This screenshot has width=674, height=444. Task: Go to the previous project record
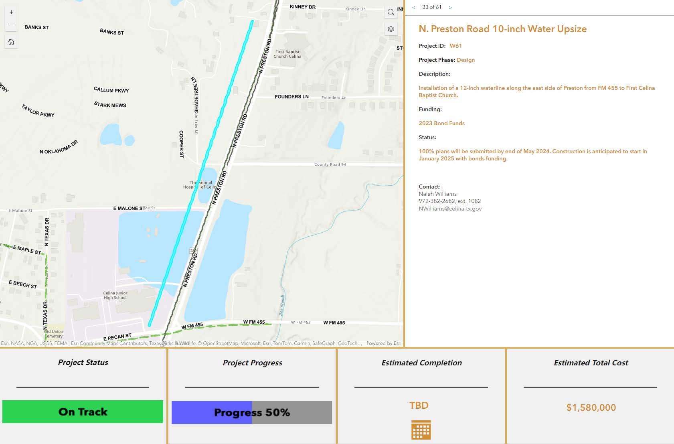pos(414,7)
